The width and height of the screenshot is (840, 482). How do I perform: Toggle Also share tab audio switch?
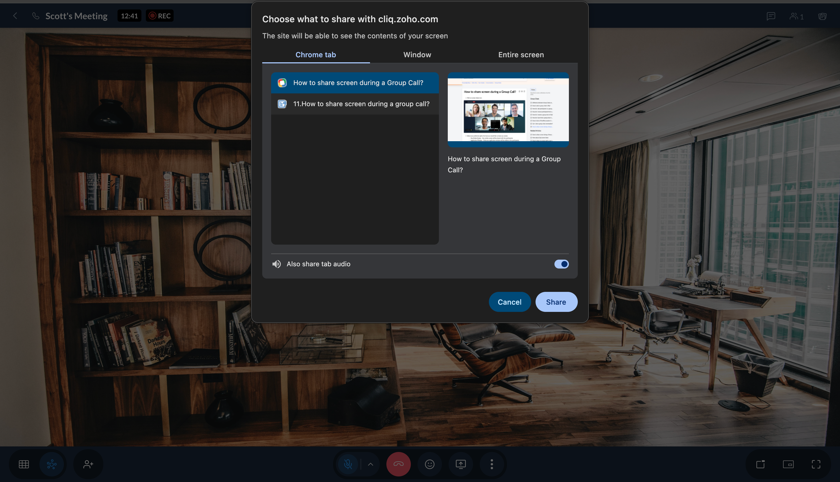[561, 264]
